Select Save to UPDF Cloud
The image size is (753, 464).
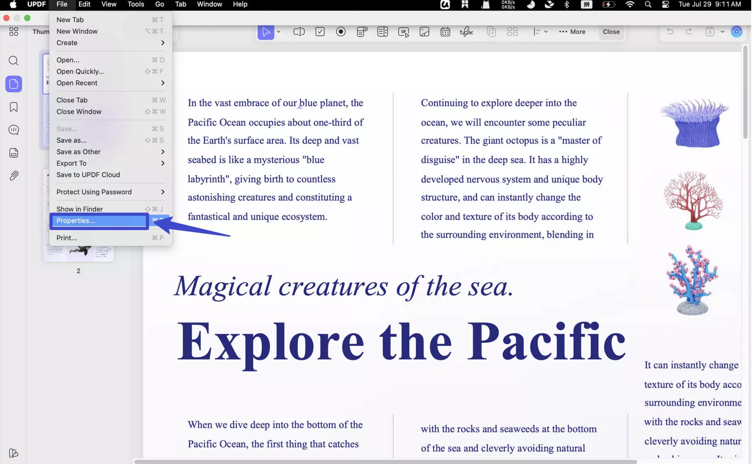[88, 175]
